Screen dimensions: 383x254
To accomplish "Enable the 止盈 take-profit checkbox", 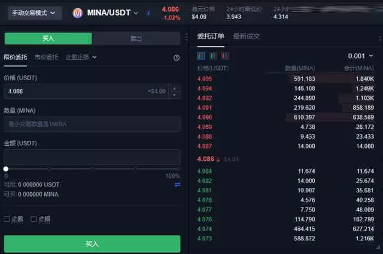I will tap(7, 219).
